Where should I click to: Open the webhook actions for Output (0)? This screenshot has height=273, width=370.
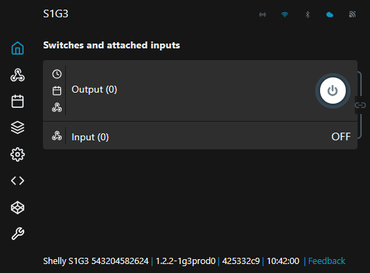57,107
